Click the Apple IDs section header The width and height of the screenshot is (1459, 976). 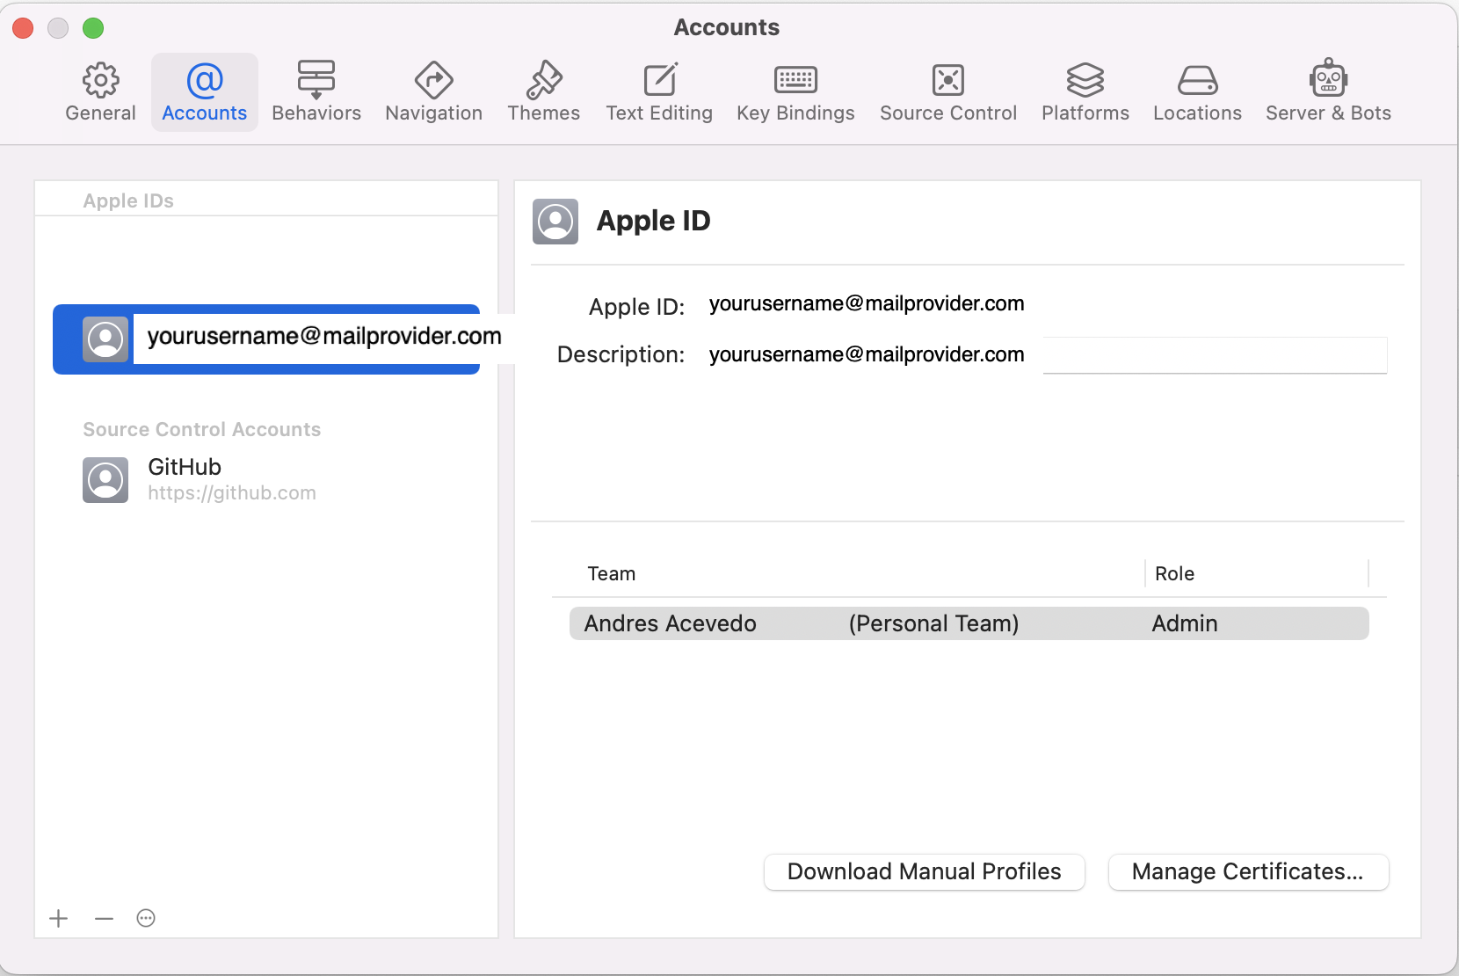128,201
